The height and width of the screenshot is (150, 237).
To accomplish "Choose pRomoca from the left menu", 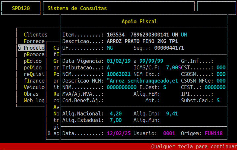I will click(x=34, y=55).
